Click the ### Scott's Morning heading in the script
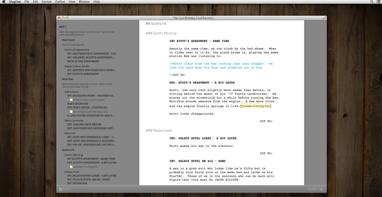This screenshot has width=382, height=197. pos(161,33)
